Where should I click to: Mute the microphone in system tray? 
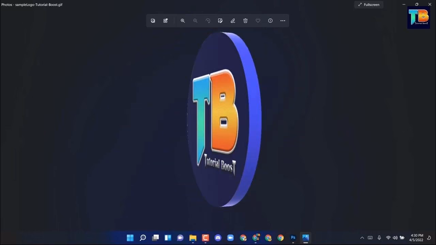coord(379,238)
